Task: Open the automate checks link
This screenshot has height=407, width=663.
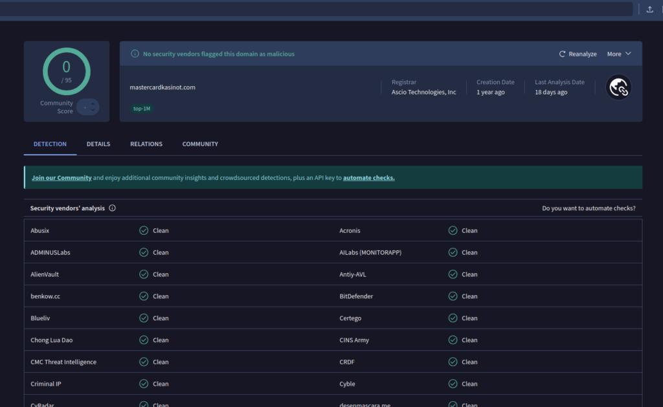Action: [x=368, y=177]
